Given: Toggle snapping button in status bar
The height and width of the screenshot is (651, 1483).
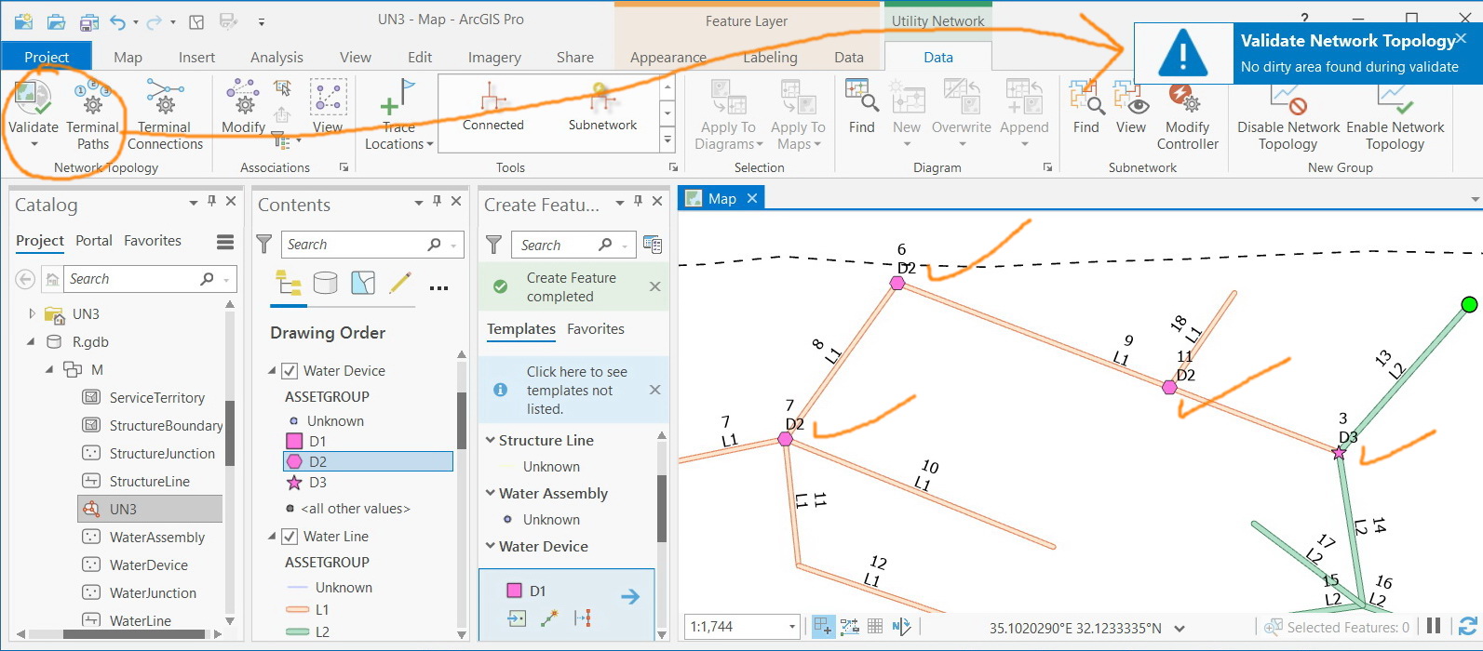Looking at the screenshot, I should [x=823, y=627].
